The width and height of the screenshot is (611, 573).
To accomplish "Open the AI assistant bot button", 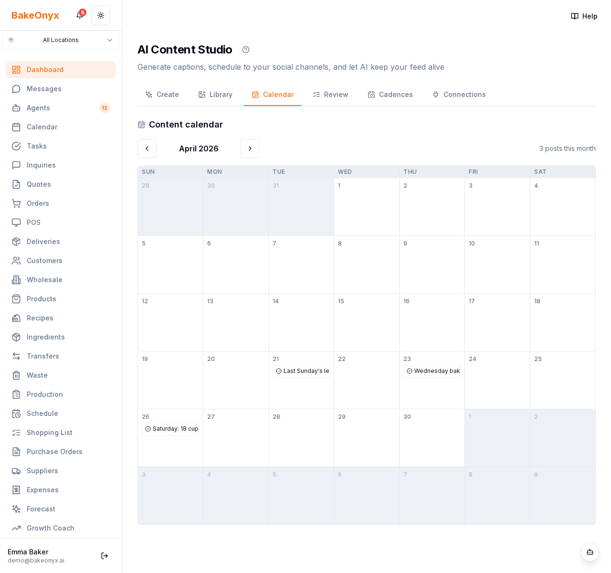I will (x=590, y=552).
